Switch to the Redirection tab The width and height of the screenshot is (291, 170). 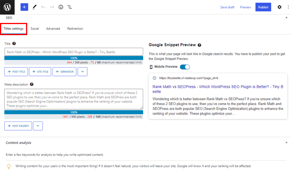75,29
